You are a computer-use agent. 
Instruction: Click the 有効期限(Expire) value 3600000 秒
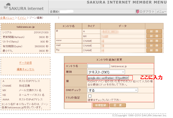41,46
